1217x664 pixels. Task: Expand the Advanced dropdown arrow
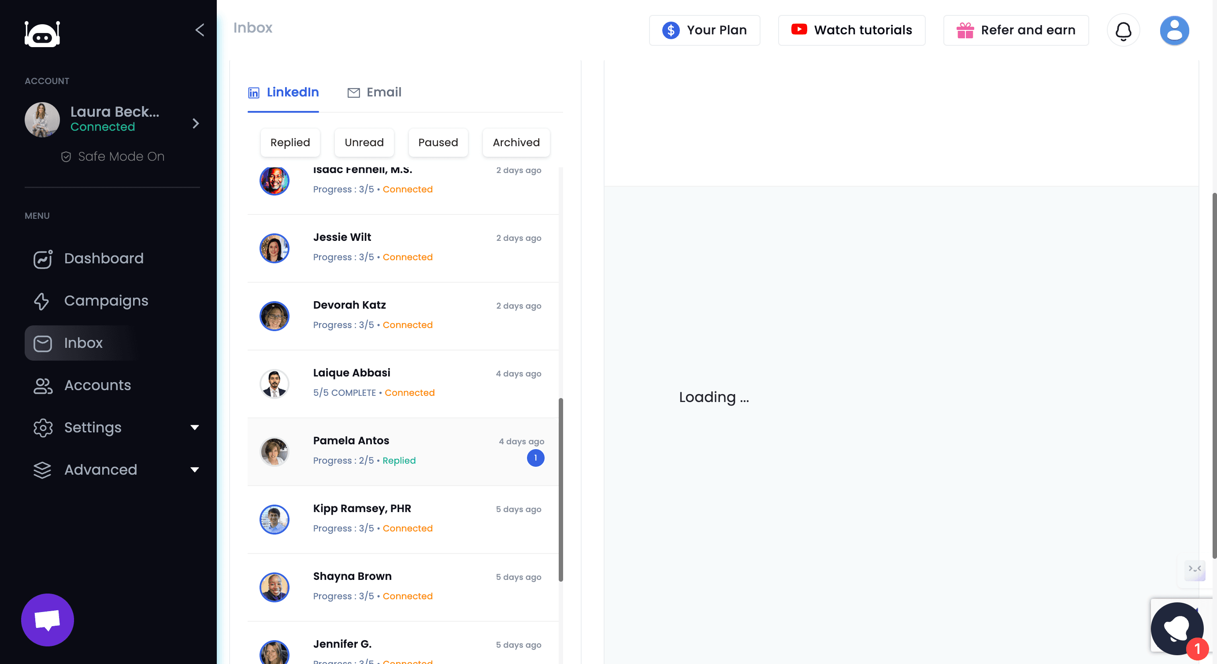(194, 470)
